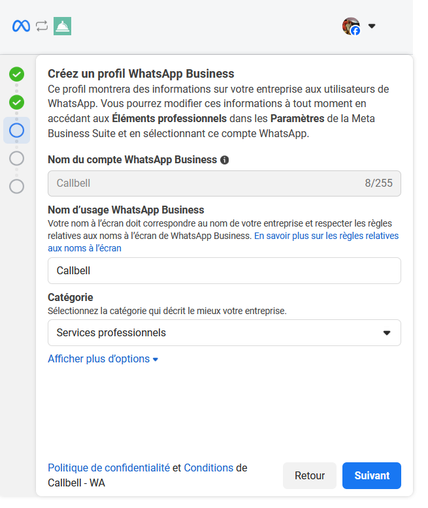Expand Afficher plus d'options
The image size is (428, 508).
click(x=103, y=359)
